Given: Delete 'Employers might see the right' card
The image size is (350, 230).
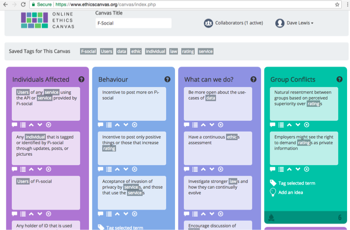Looking at the screenshot, I should 306,169.
